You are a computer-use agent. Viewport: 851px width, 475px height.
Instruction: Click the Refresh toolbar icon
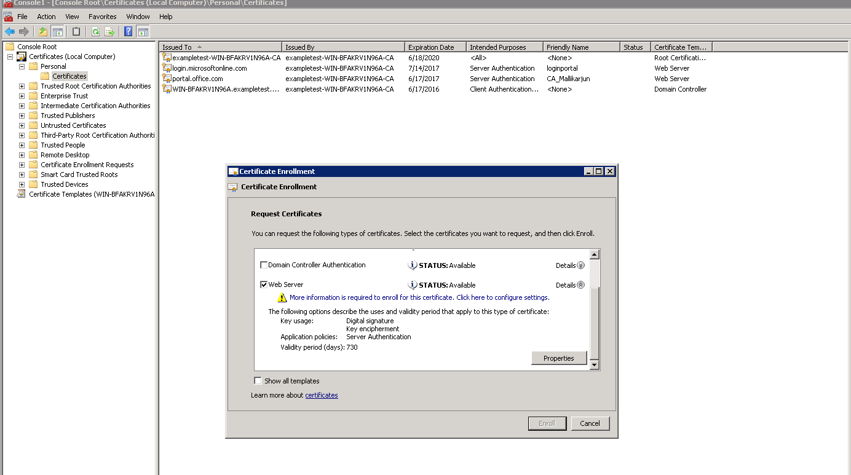tap(95, 31)
